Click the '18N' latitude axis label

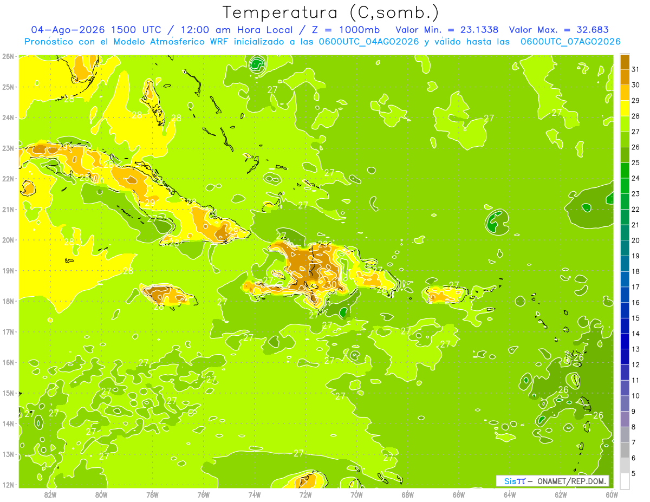8,301
